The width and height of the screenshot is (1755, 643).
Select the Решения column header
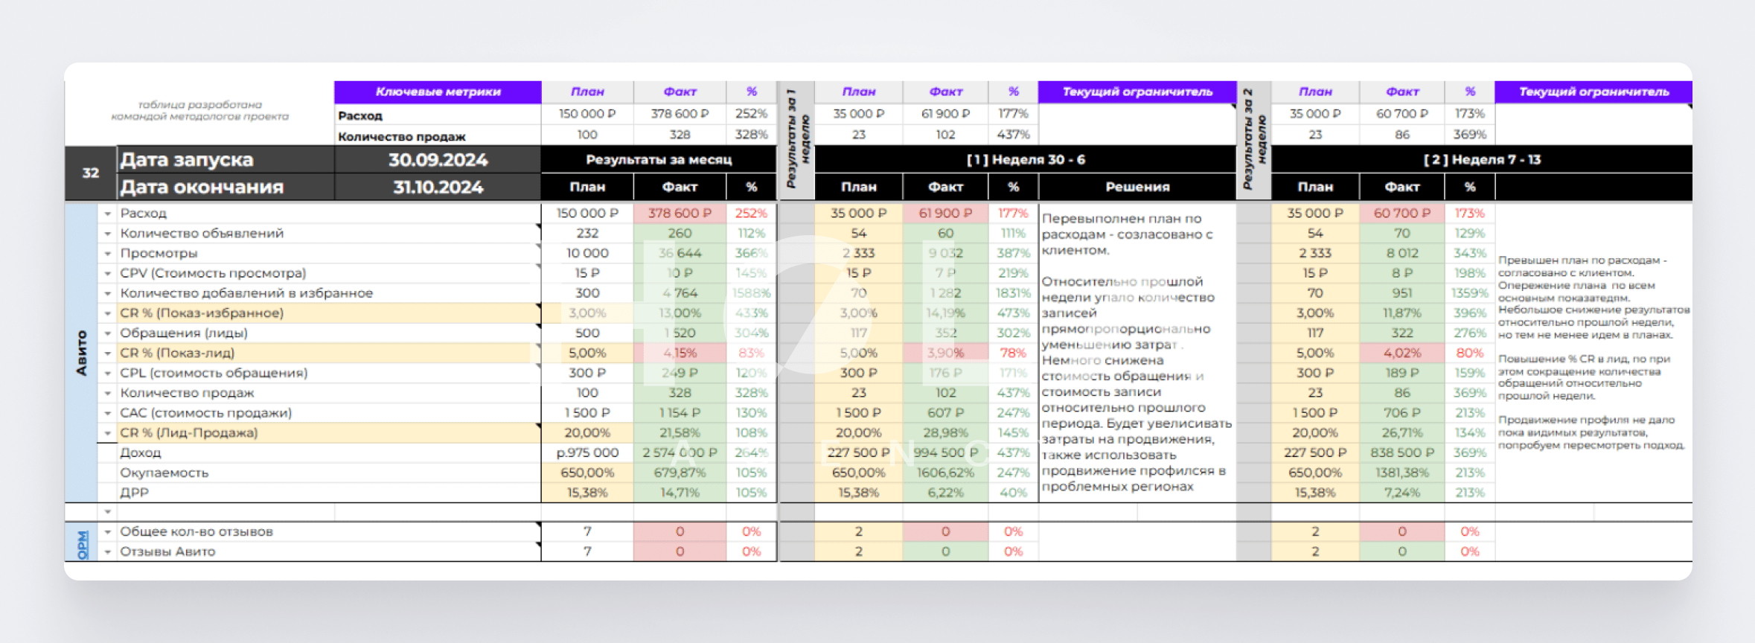tap(1137, 187)
